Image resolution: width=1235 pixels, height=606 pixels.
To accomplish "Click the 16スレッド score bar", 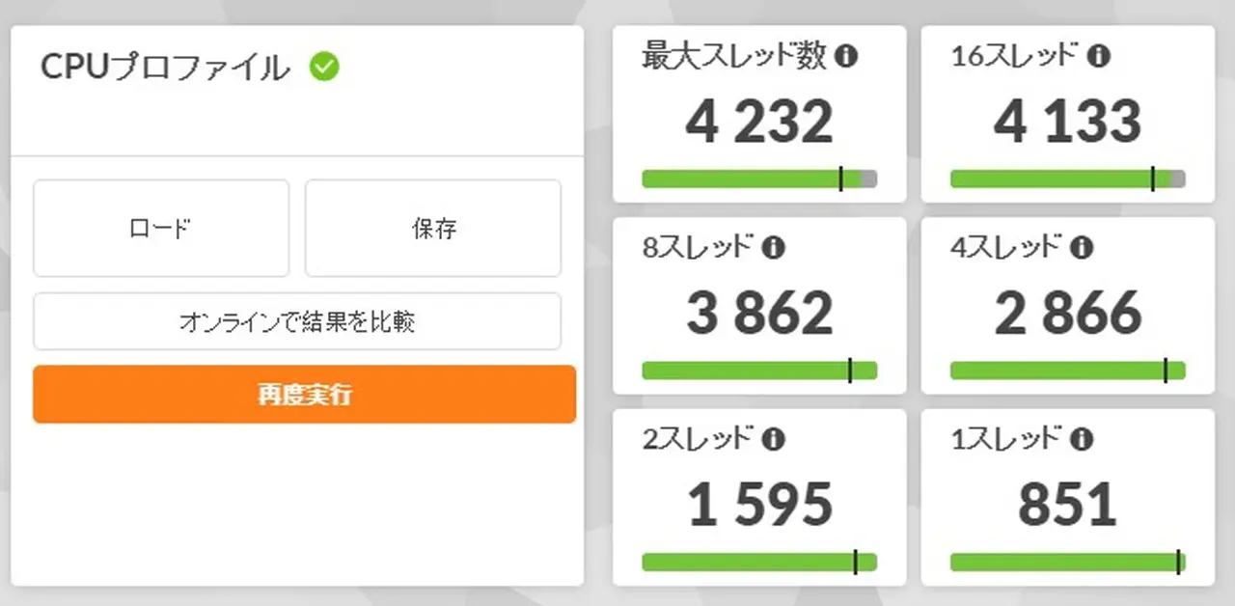I will 1067,179.
